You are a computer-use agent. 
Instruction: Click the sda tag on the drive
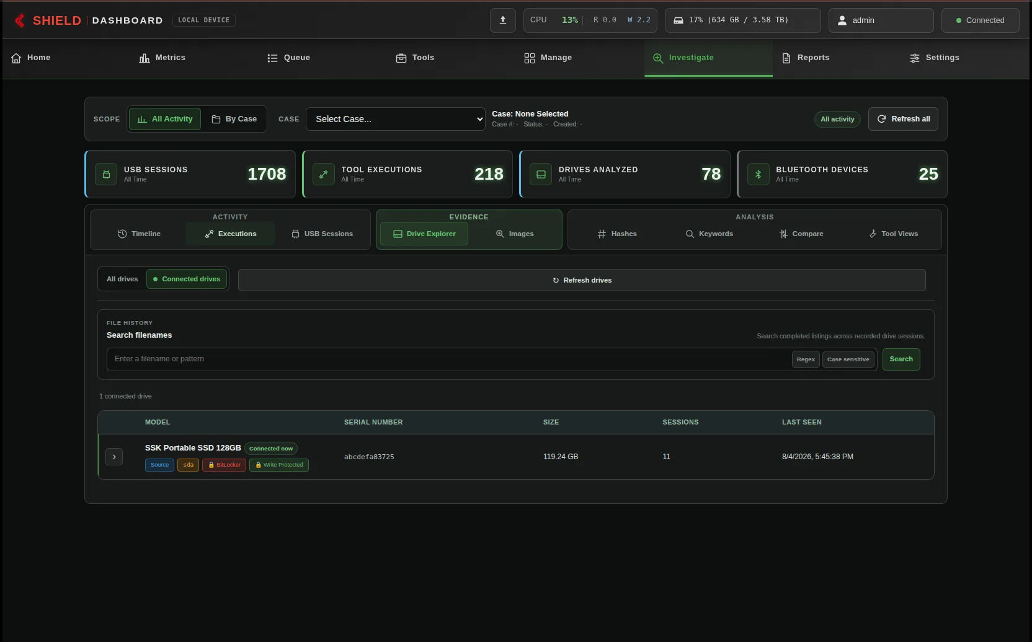188,465
